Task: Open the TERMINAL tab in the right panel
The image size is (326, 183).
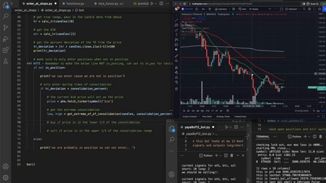Action: click(263, 137)
